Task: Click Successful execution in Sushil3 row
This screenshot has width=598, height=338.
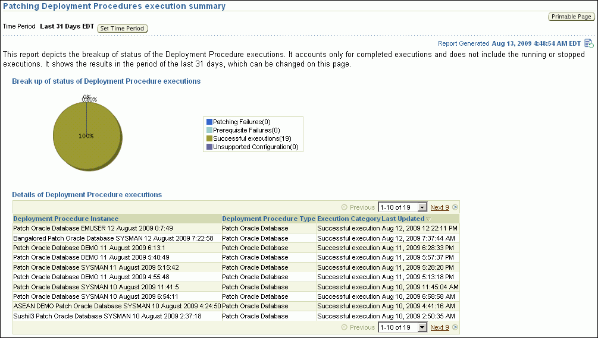Action: click(x=349, y=316)
